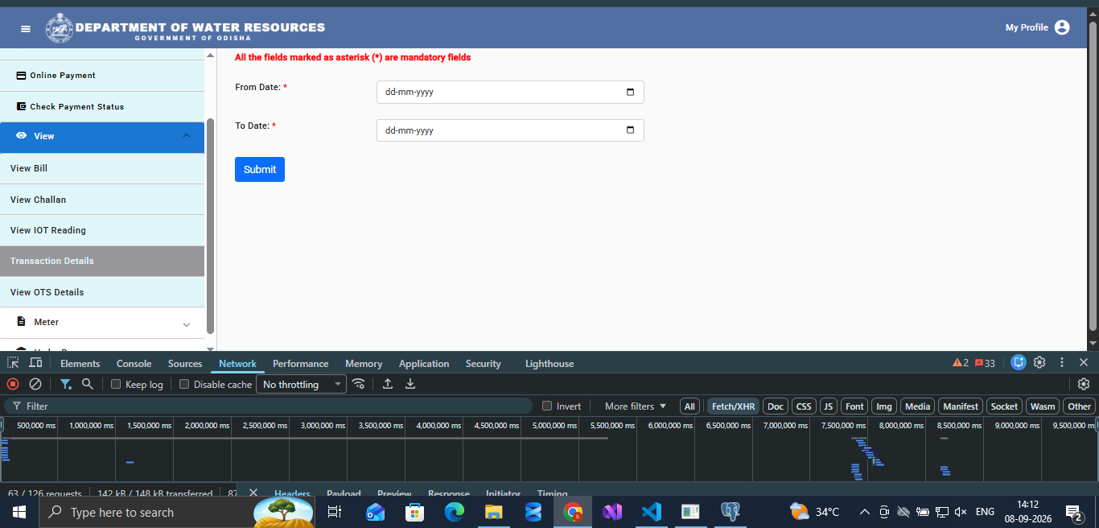Collapse the View sidebar section

tap(102, 136)
